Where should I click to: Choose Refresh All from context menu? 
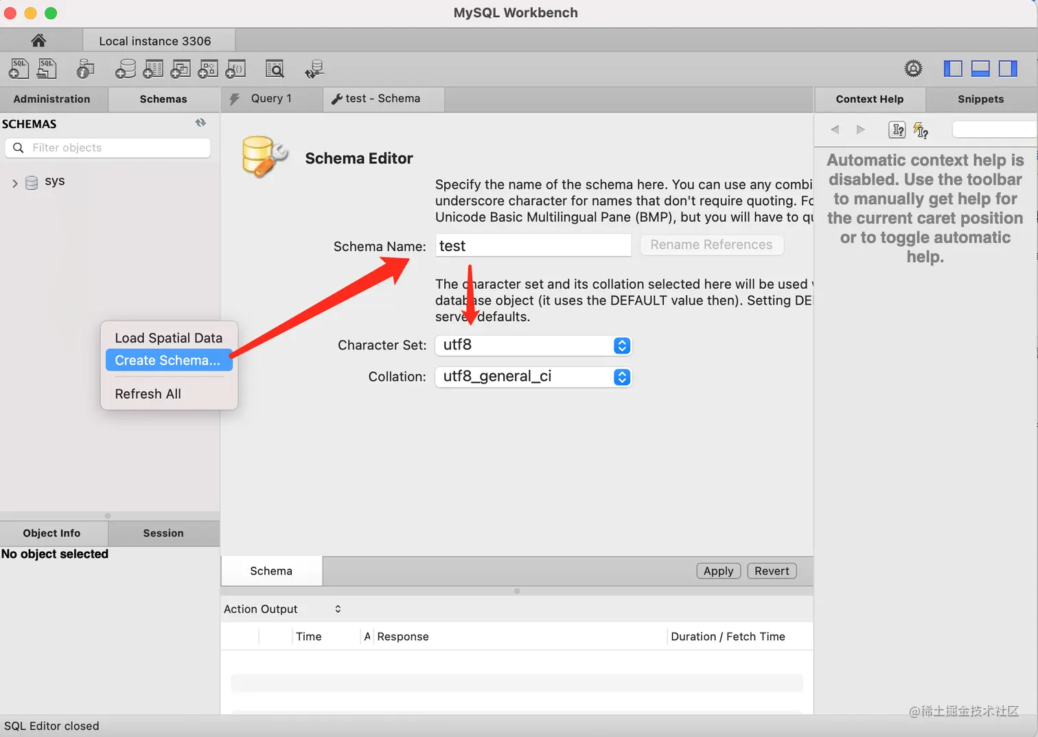point(169,394)
